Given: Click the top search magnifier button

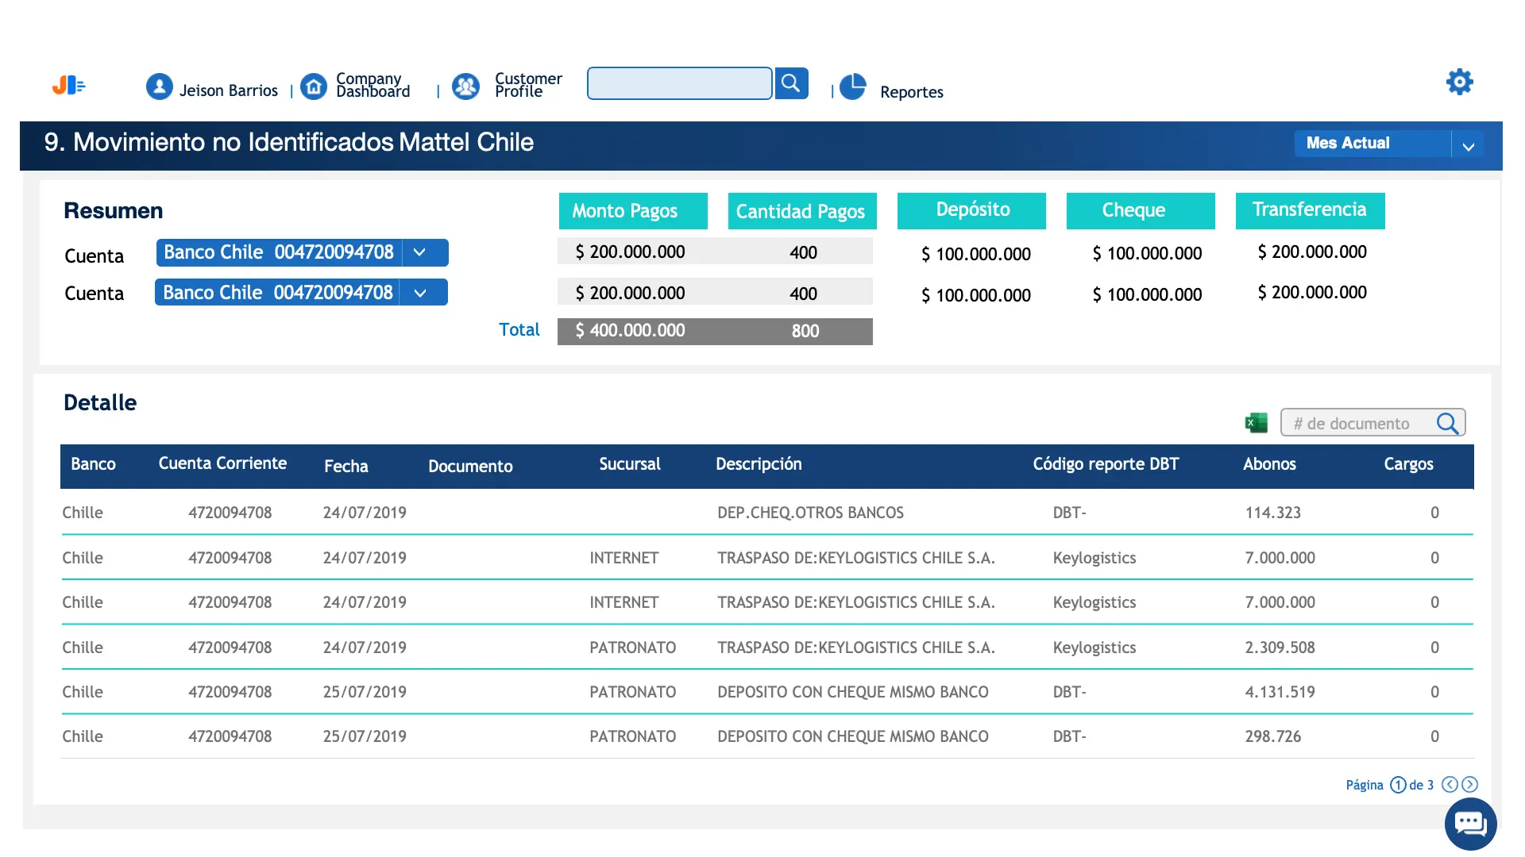Looking at the screenshot, I should [x=791, y=83].
